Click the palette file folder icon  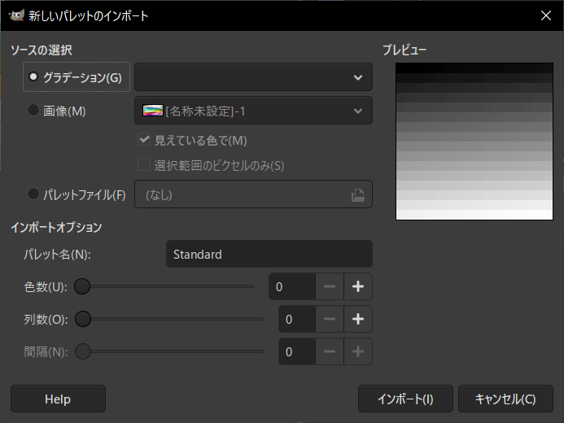click(x=358, y=195)
